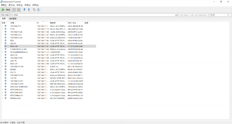Click the device icon of the Tenda Technolog... row

(x=5, y=32)
